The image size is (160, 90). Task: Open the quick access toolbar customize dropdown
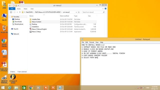click(x=18, y=5)
